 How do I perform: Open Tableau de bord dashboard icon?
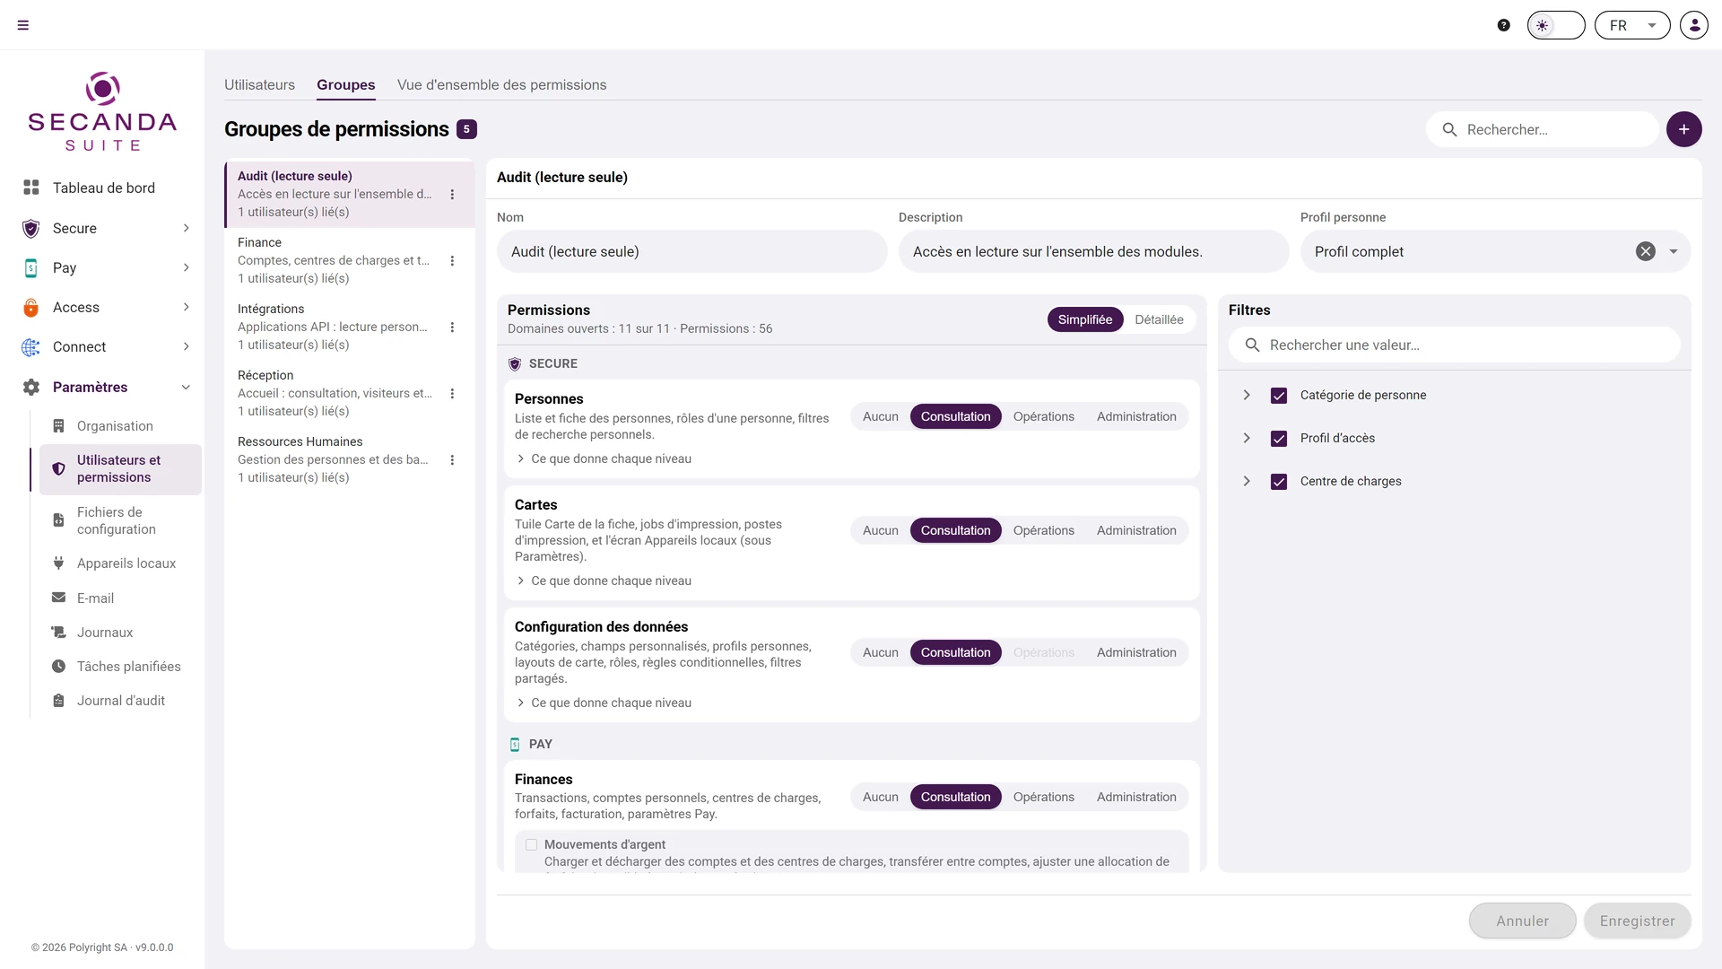point(31,188)
